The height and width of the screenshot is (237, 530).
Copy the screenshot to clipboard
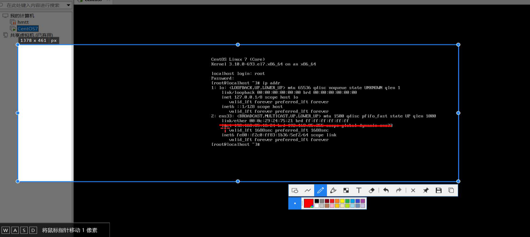[451, 190]
